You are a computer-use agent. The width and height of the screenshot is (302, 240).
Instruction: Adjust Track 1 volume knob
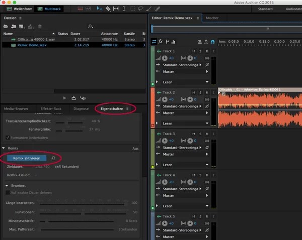coord(165,58)
